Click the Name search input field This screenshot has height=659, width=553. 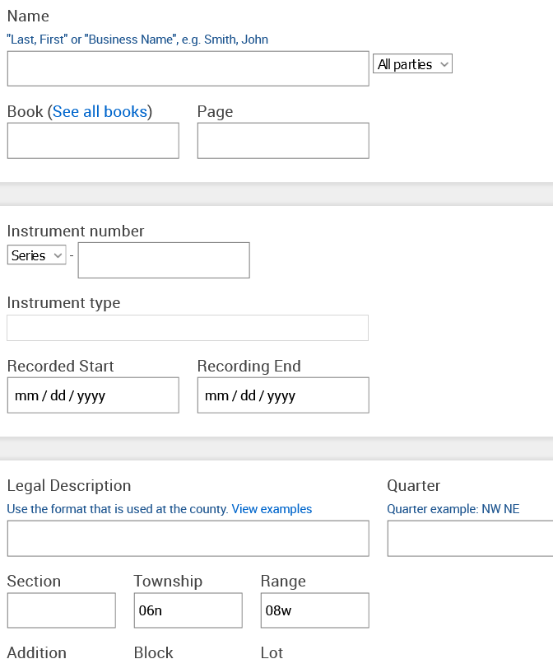coord(188,68)
